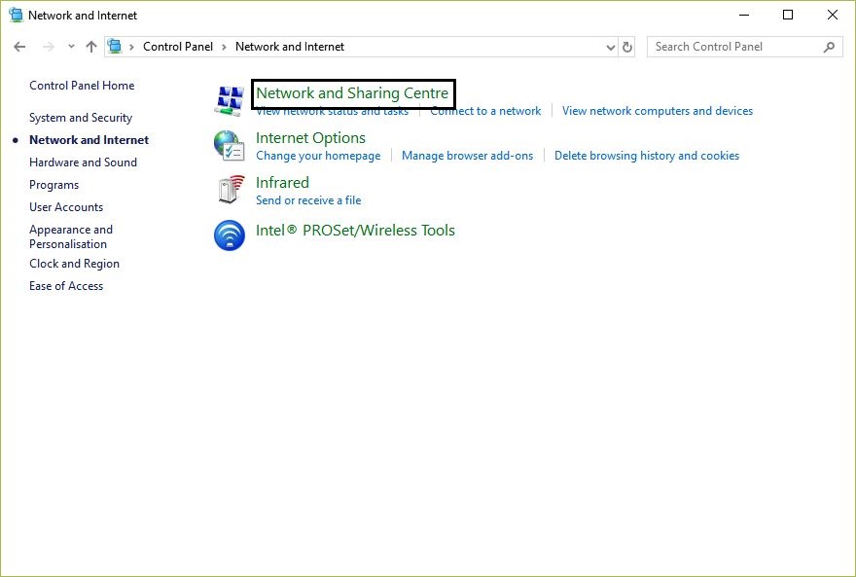Click the search magnifier icon
856x577 pixels.
828,46
